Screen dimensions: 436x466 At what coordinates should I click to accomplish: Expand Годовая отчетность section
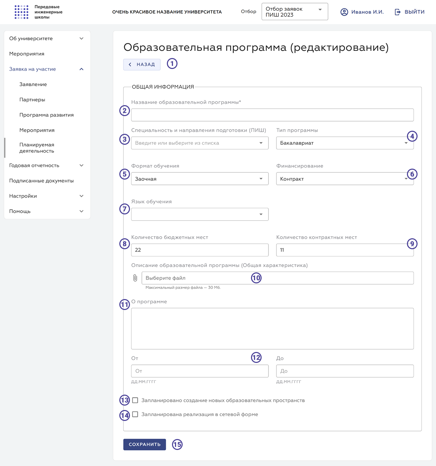pos(47,166)
